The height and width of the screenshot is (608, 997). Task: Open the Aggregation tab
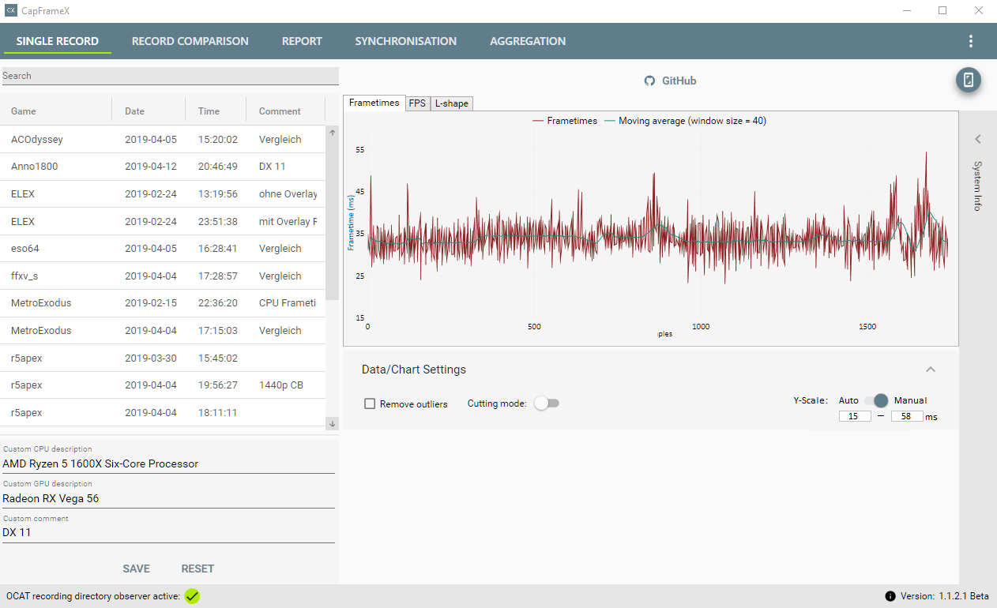pyautogui.click(x=528, y=41)
